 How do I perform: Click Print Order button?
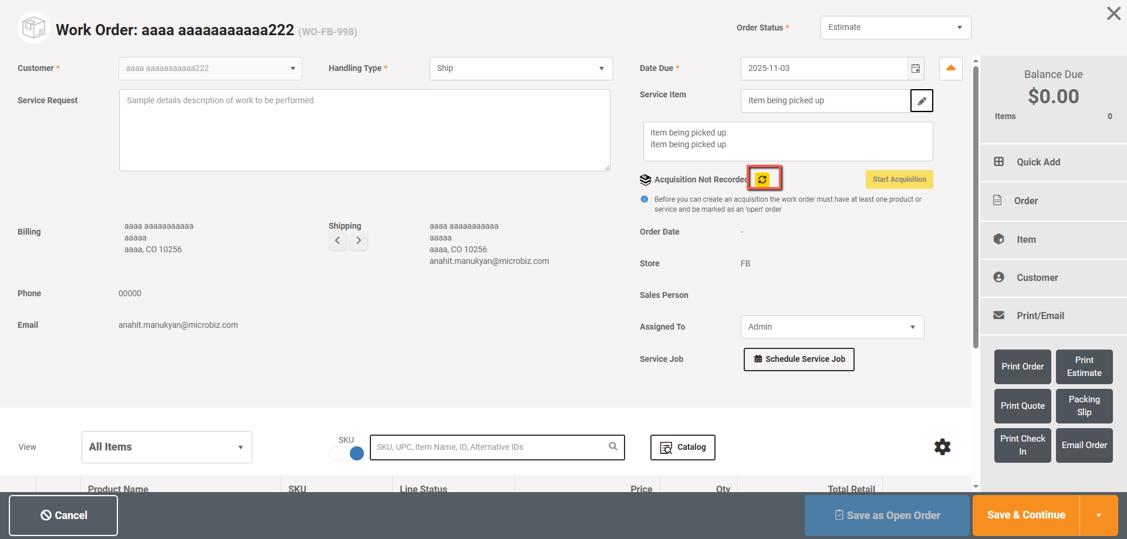pos(1023,367)
